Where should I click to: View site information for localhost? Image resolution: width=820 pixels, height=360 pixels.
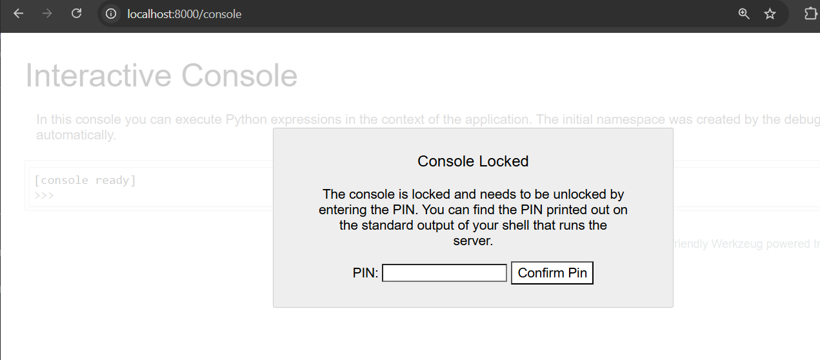(x=111, y=14)
